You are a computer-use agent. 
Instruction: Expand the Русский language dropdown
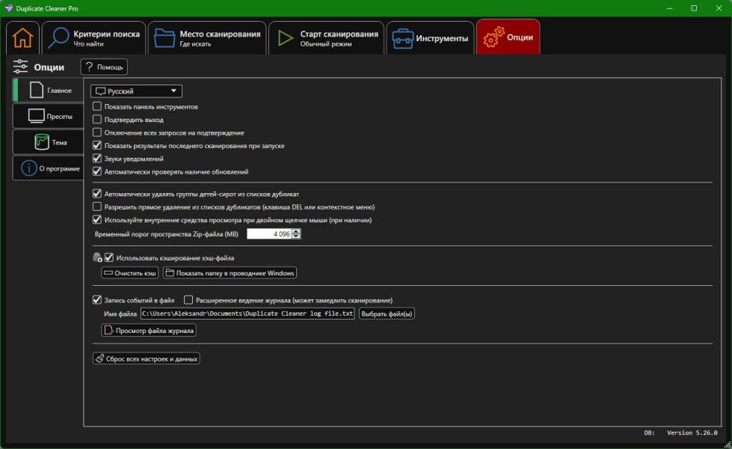pyautogui.click(x=136, y=91)
